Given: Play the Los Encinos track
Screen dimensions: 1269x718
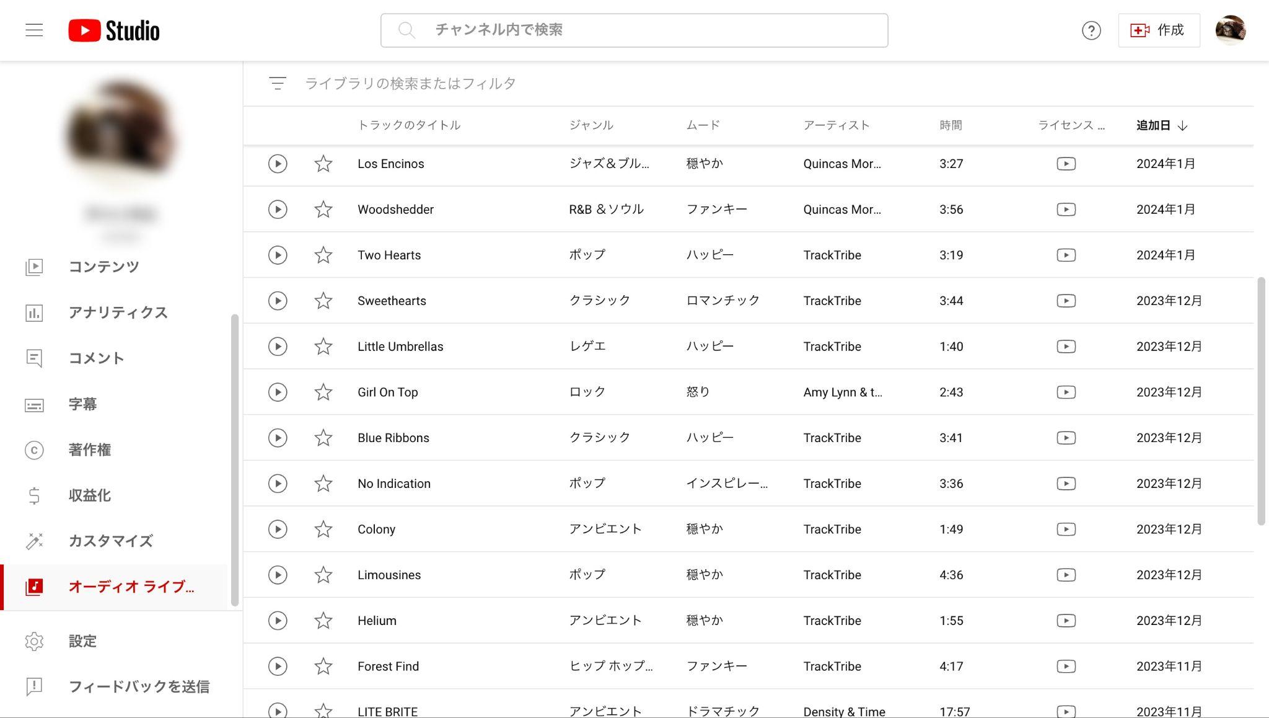Looking at the screenshot, I should [x=278, y=164].
